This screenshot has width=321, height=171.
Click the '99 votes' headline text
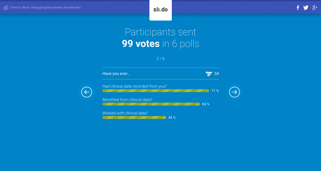click(x=141, y=43)
